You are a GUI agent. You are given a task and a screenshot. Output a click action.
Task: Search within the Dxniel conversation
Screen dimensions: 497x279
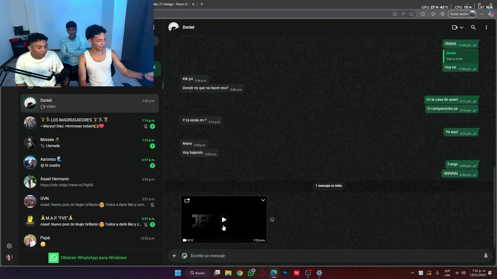(x=473, y=28)
